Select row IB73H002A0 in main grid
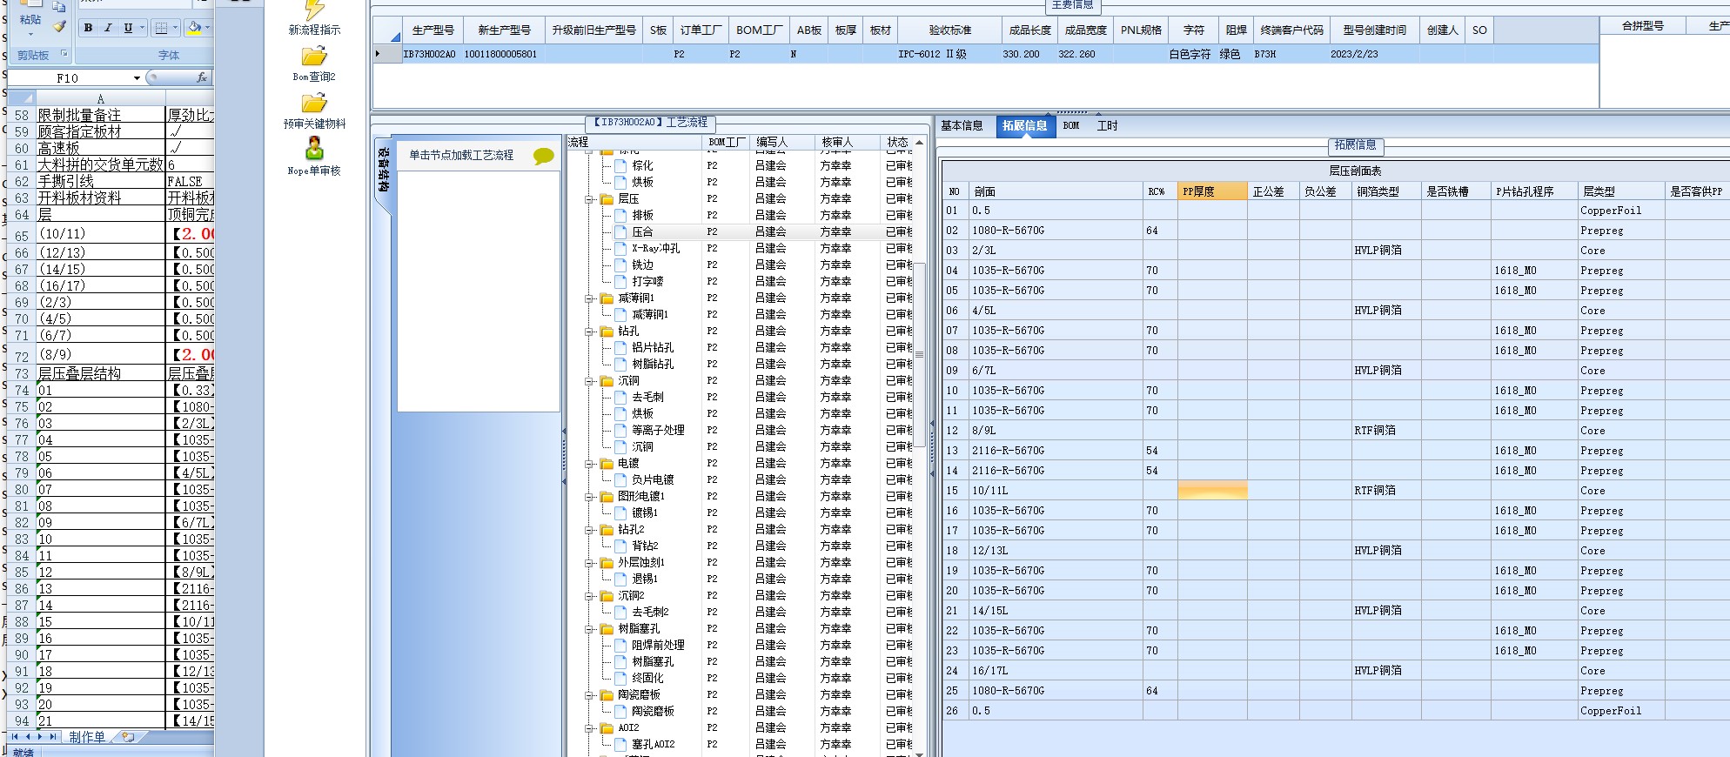Image resolution: width=1730 pixels, height=757 pixels. pos(985,54)
